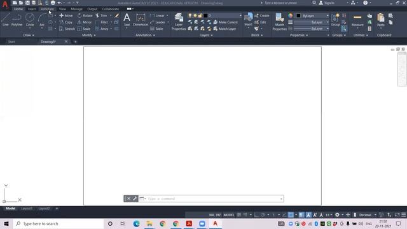
Task: Click Make Current layer button
Action: point(225,22)
